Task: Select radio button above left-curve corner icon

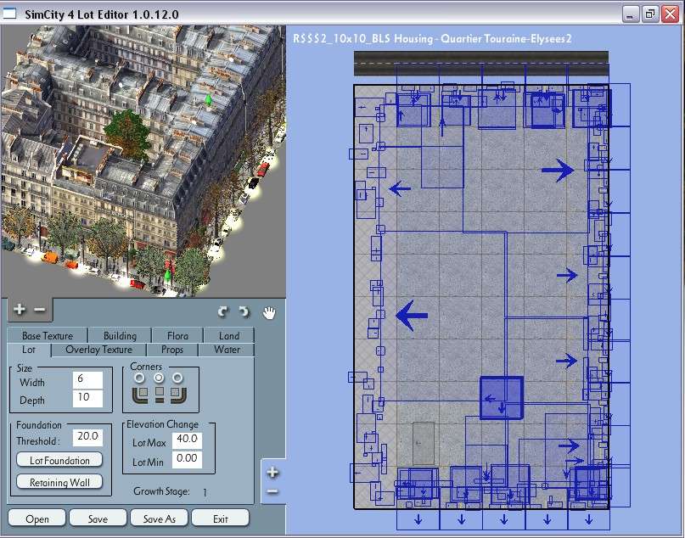Action: (x=139, y=378)
